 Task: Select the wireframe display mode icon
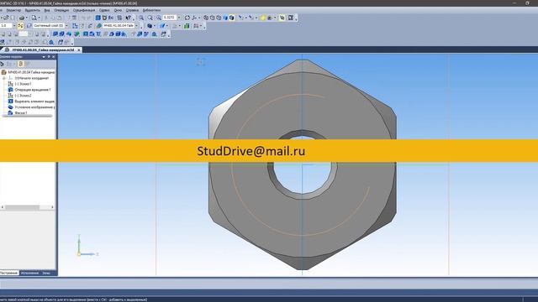pos(205,18)
